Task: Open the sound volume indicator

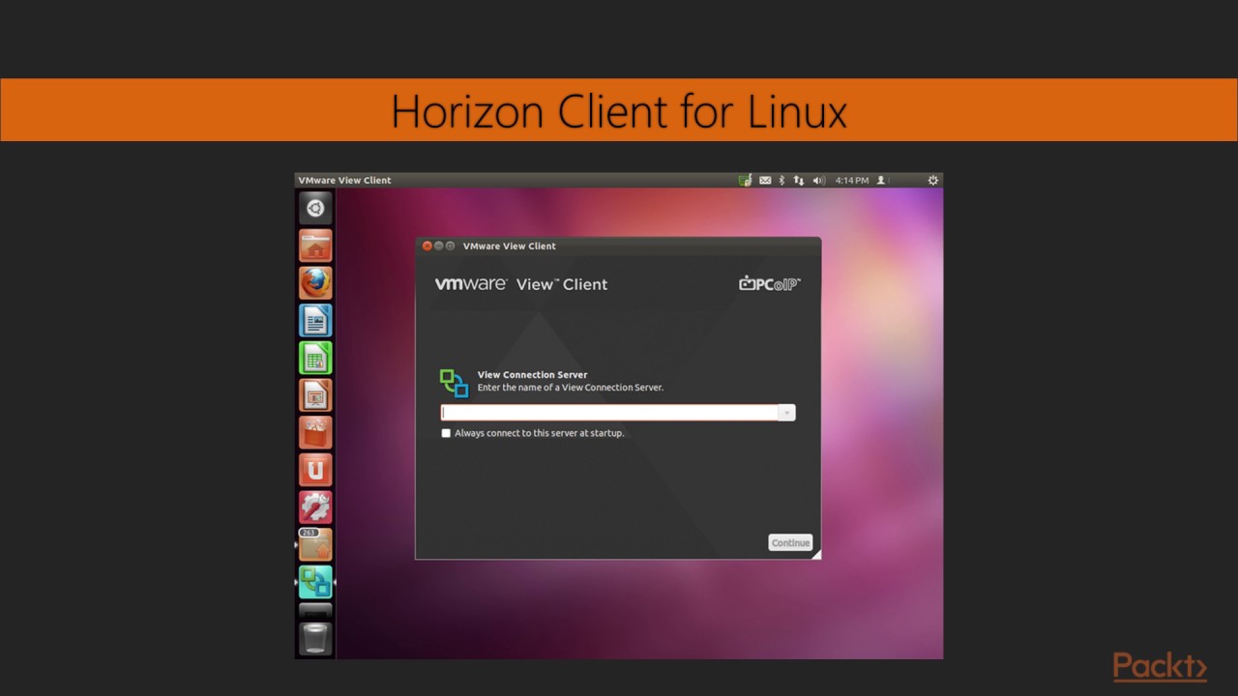Action: [818, 180]
